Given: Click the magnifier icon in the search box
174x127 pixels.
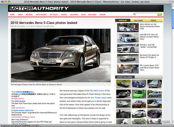Looking at the screenshot, I should coord(135,14).
